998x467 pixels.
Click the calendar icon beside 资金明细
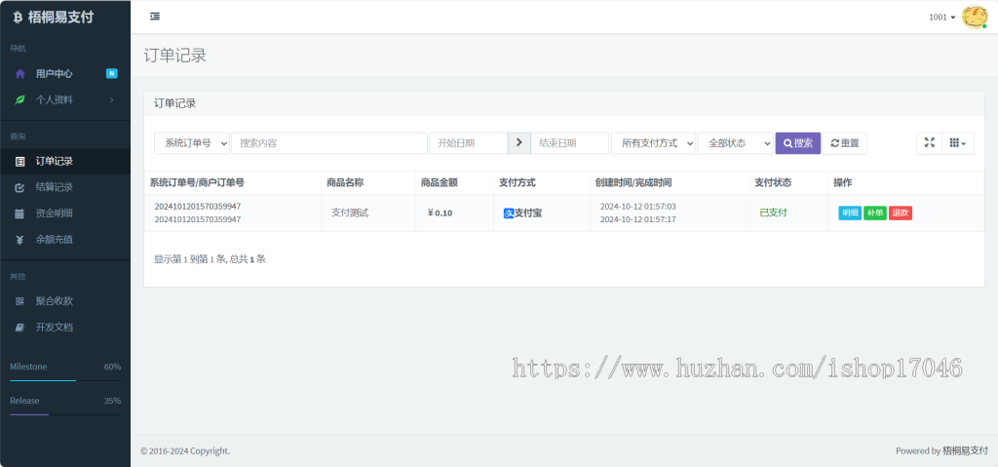click(19, 214)
